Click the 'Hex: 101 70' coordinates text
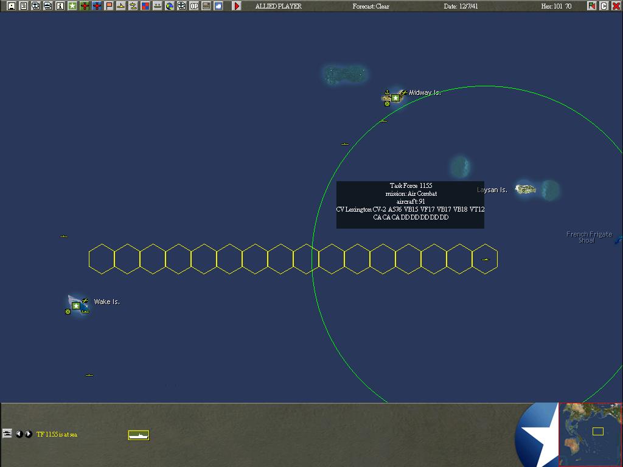This screenshot has height=467, width=623. 556,6
